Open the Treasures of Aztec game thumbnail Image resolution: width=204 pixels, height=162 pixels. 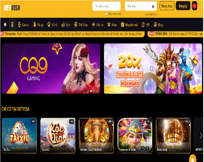coord(135,136)
